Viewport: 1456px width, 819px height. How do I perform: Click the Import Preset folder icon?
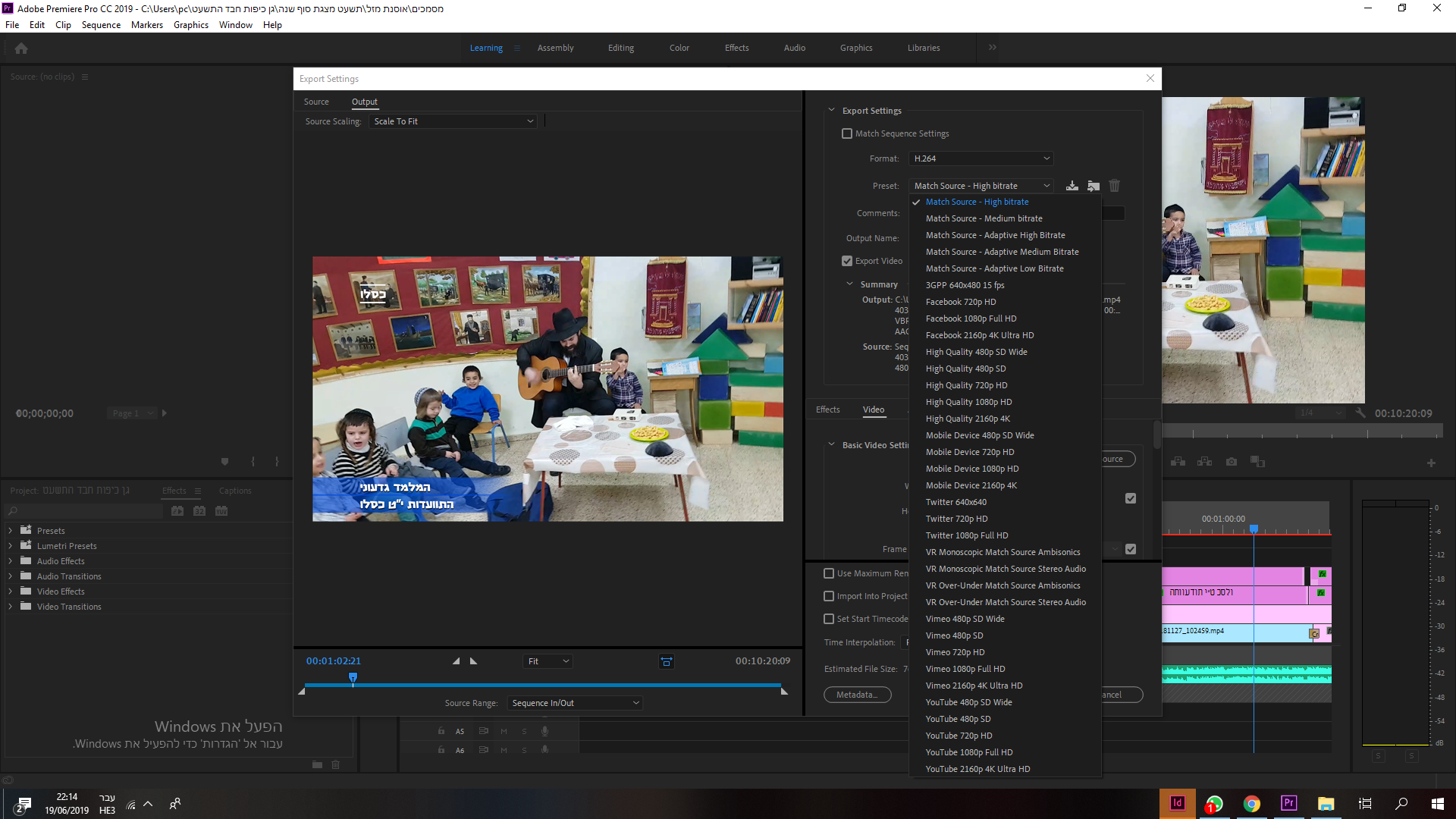point(1093,186)
